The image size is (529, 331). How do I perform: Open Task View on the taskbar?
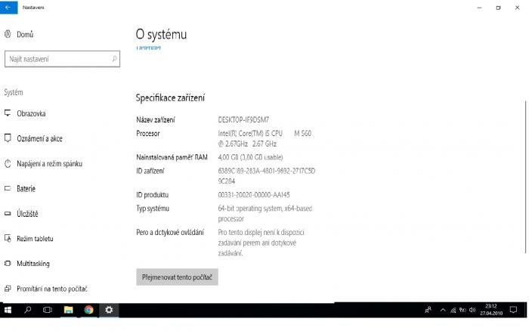(48, 310)
